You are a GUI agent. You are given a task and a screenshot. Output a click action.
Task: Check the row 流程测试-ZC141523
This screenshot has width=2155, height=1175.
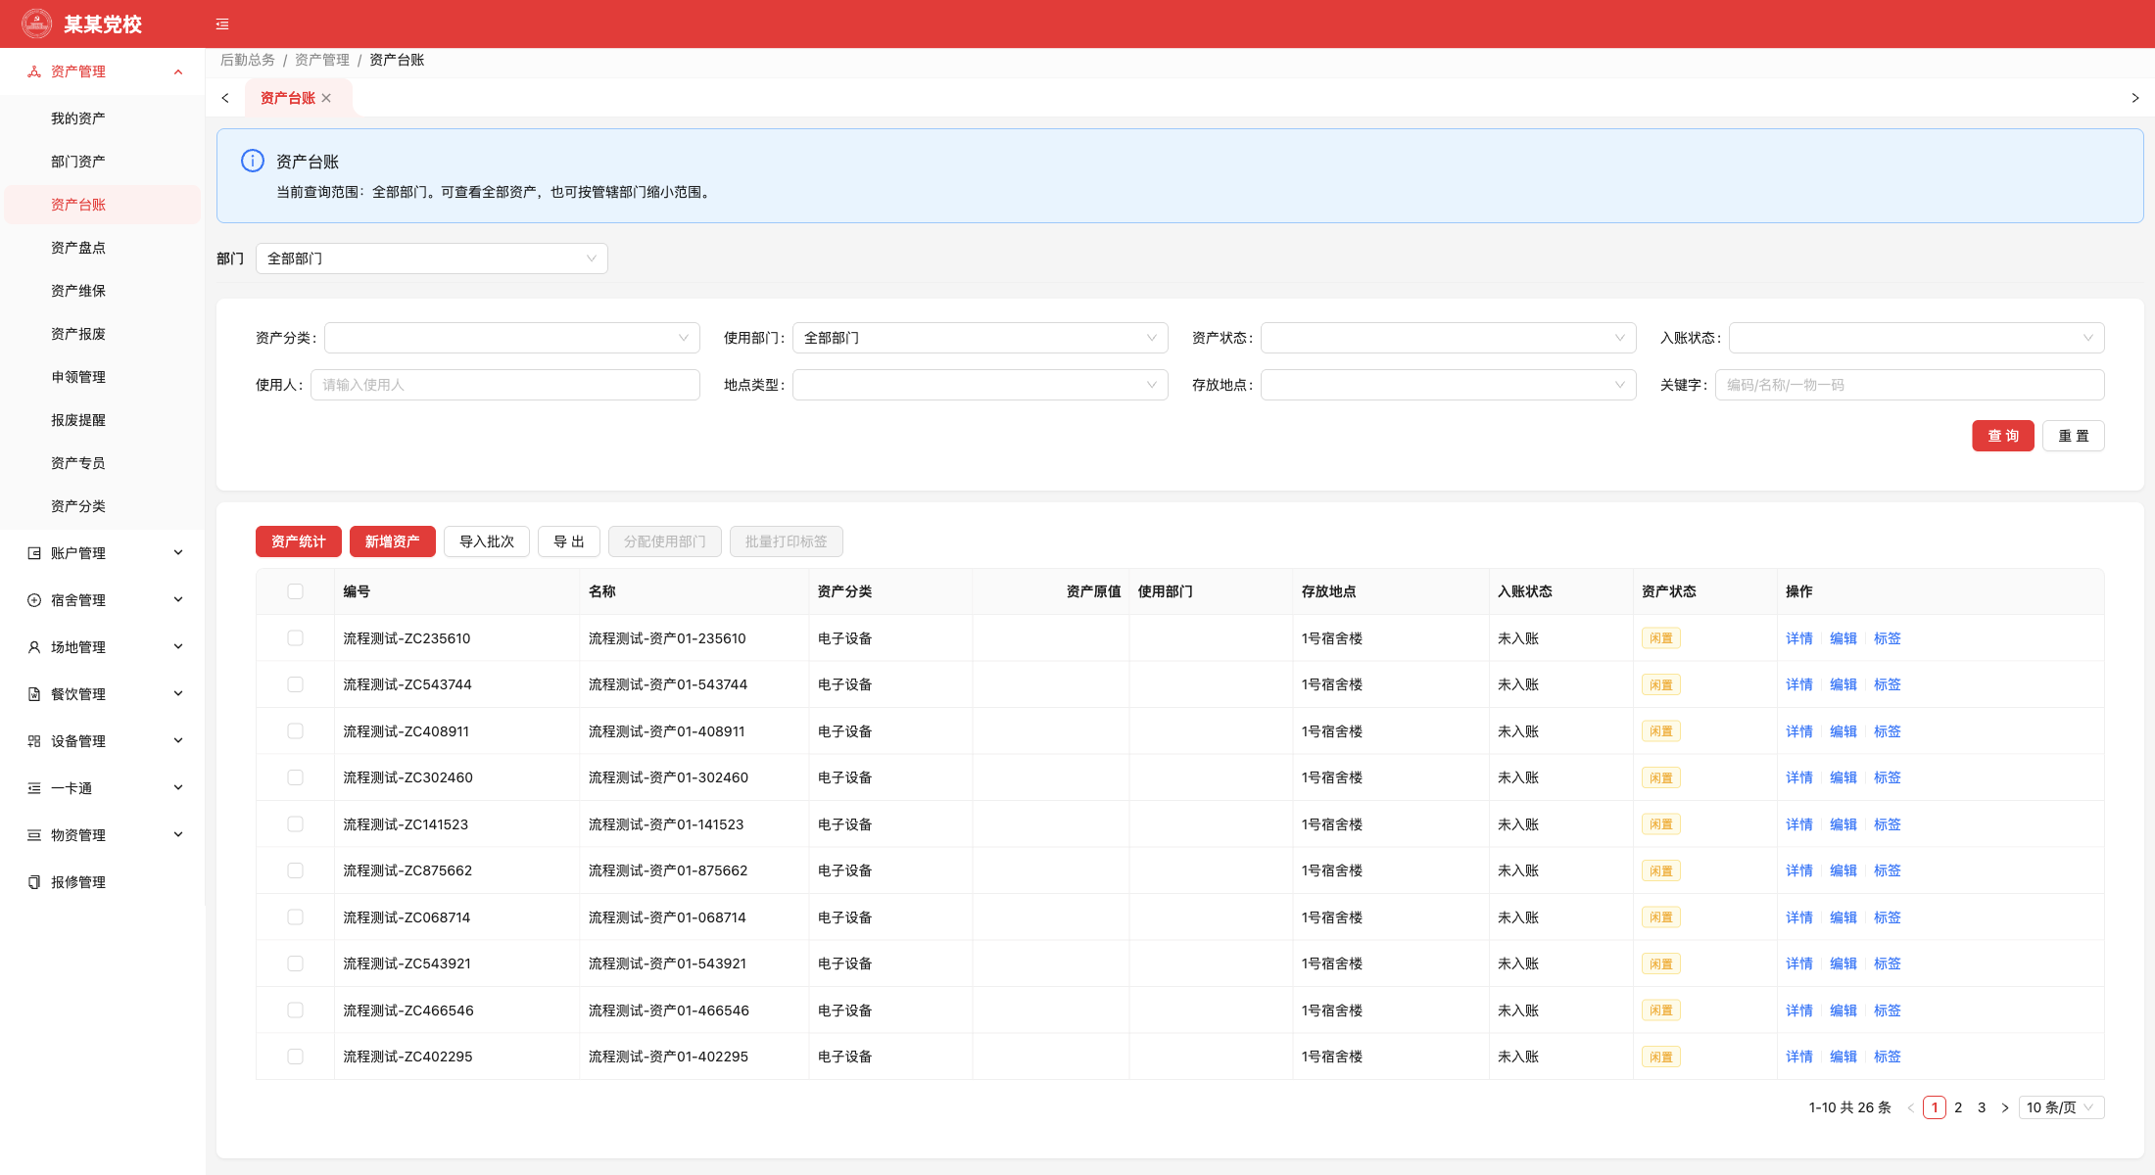[295, 824]
